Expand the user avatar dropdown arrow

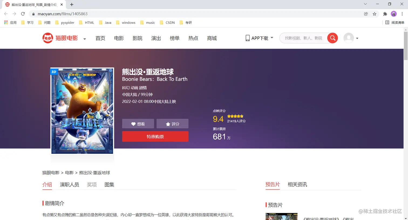[x=357, y=38]
